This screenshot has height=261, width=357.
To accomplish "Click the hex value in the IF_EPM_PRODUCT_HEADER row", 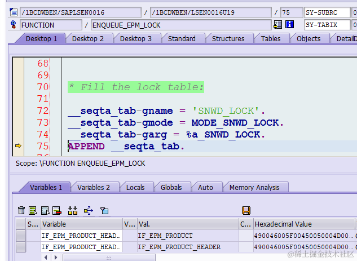I will coord(304,247).
